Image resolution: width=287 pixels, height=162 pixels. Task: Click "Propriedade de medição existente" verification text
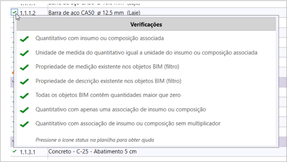107,67
